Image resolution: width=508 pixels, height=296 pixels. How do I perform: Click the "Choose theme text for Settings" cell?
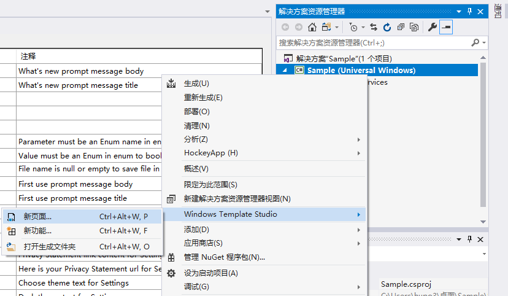click(89, 283)
